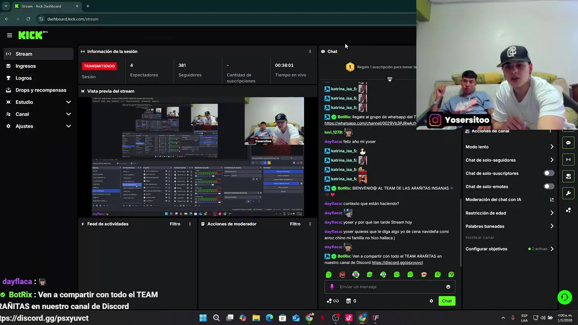578x325 pixels.
Task: Expand Restricción de edad setting
Action: coord(509,213)
